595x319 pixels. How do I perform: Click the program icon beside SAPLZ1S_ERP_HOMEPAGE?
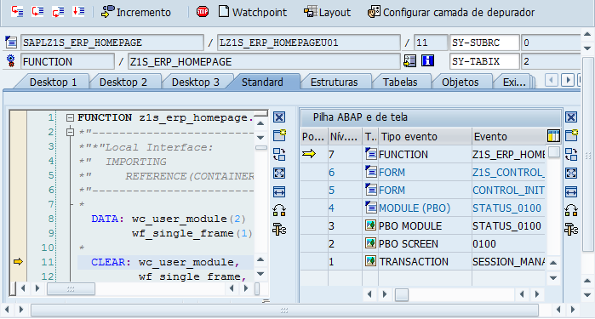pyautogui.click(x=11, y=43)
